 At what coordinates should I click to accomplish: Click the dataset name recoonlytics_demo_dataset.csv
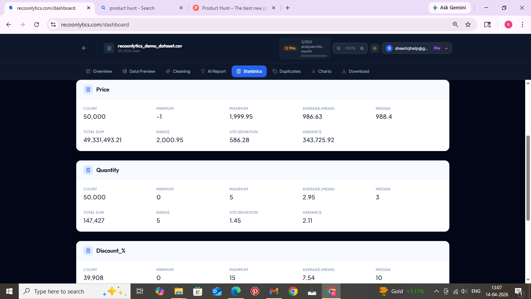pyautogui.click(x=150, y=46)
